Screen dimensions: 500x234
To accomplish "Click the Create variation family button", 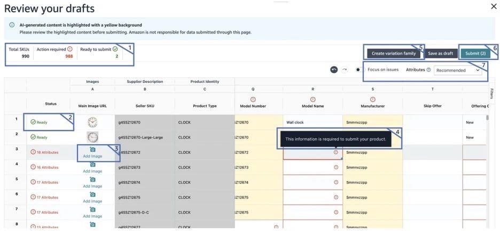I will [394, 53].
